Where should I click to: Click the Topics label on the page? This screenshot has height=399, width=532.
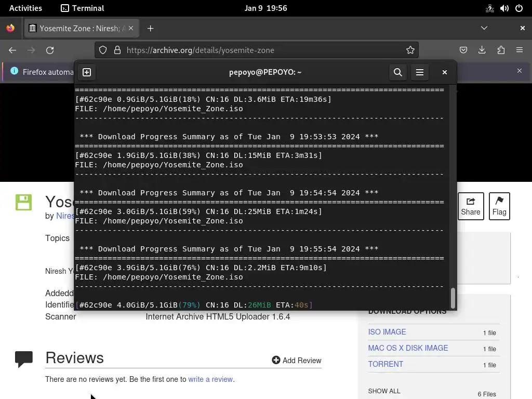tap(57, 238)
